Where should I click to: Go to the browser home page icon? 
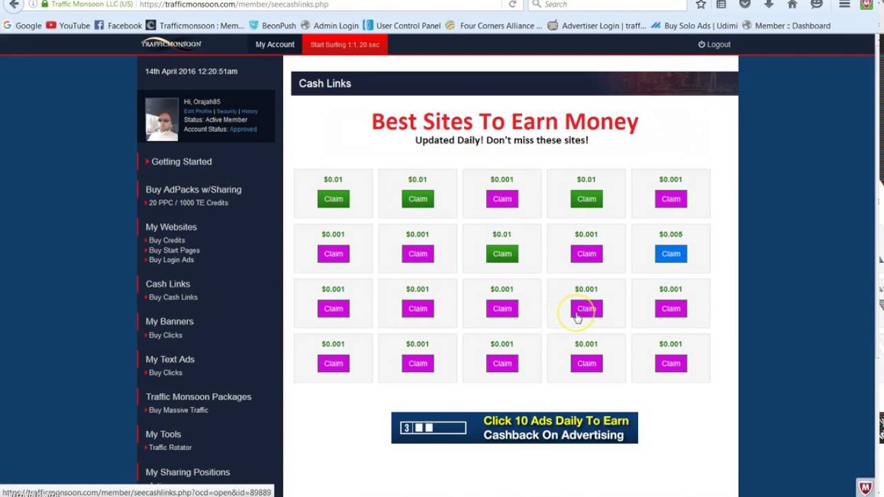pyautogui.click(x=792, y=4)
